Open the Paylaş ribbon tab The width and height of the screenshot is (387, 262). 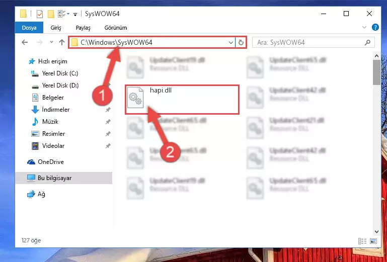[x=83, y=28]
